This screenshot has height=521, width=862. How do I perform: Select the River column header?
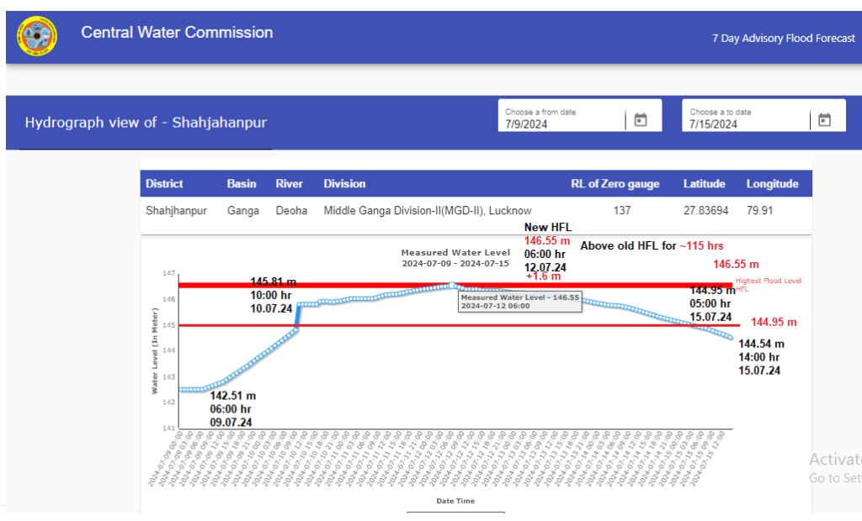(x=289, y=184)
